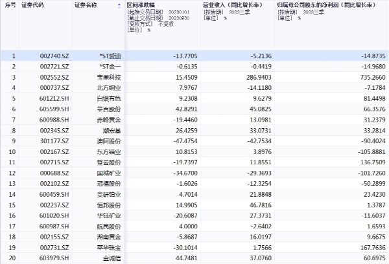Sort by the 证券名称 column arrow
Viewport: 389px width, 264px height.
pyautogui.click(x=119, y=6)
